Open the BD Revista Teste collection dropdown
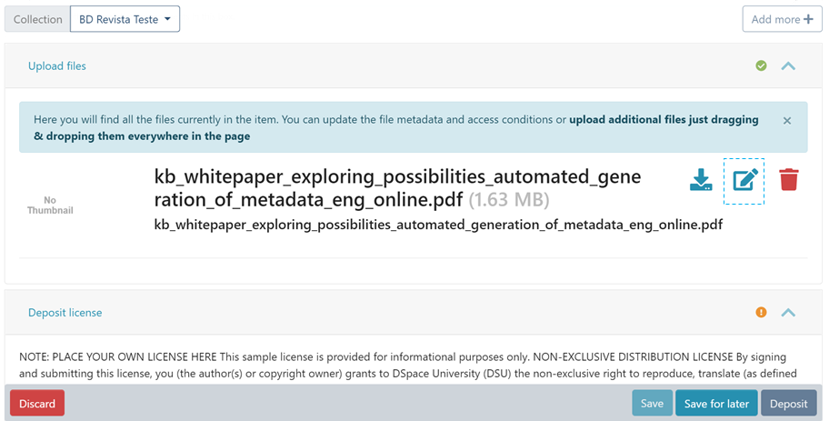 click(x=125, y=19)
